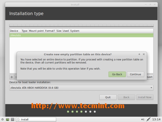Click the disk partition usage bar
The height and width of the screenshot is (122, 162).
point(81,25)
